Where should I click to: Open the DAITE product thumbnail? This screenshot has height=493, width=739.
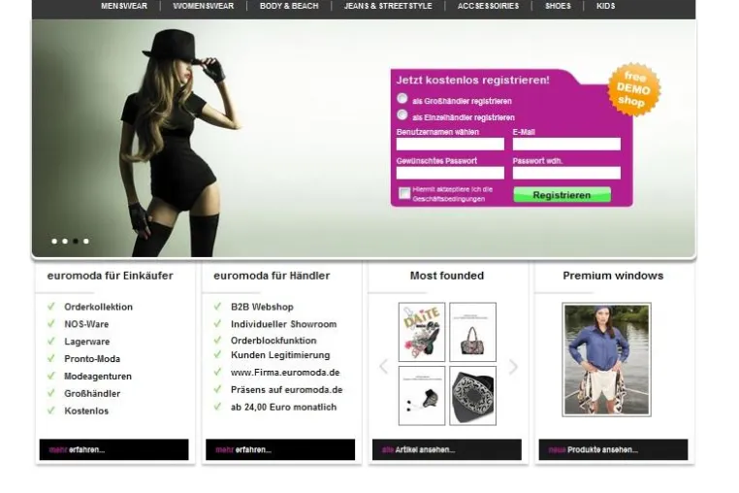click(422, 332)
